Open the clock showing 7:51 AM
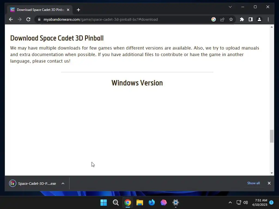Screen dimensions: 279x209 [x=260, y=202]
